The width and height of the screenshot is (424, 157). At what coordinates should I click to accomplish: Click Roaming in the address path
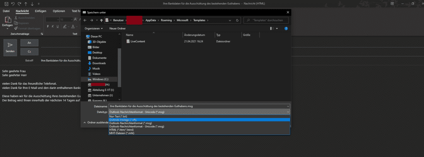click(166, 20)
